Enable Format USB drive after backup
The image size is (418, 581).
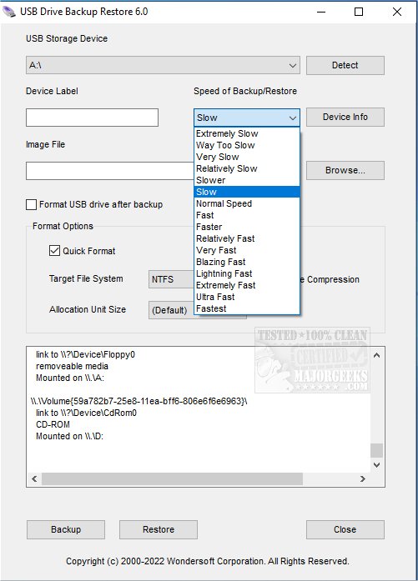(x=31, y=204)
